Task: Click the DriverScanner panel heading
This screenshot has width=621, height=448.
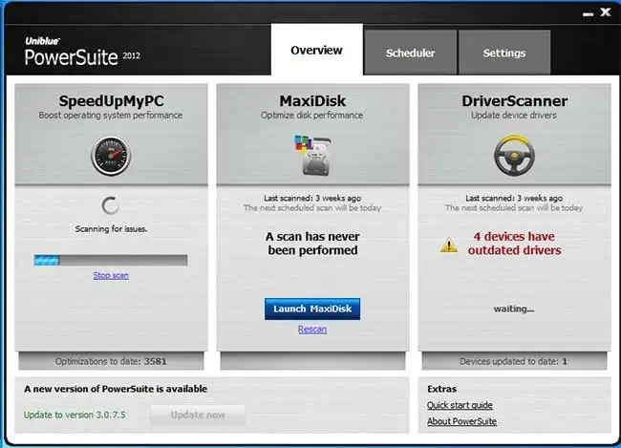Action: (x=514, y=101)
